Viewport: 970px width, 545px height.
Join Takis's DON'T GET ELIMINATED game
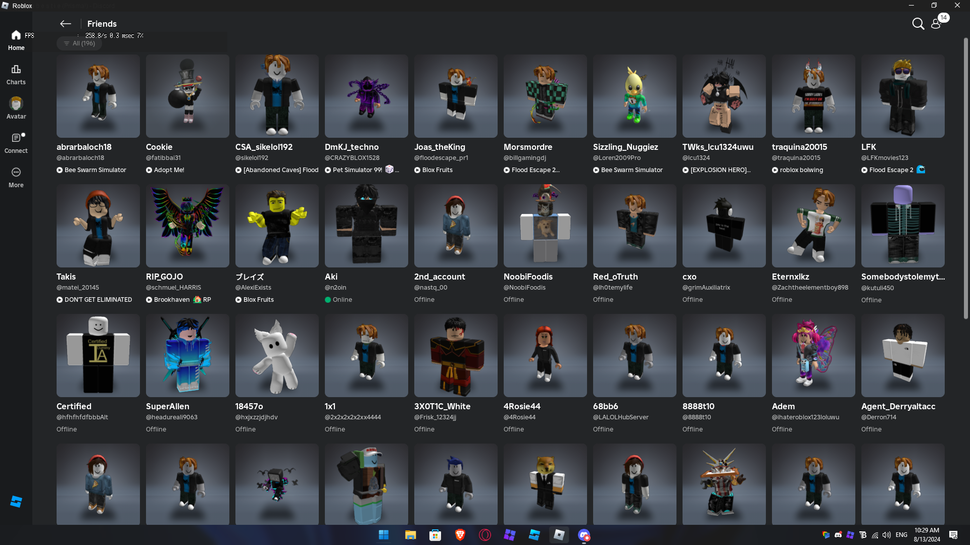point(94,300)
